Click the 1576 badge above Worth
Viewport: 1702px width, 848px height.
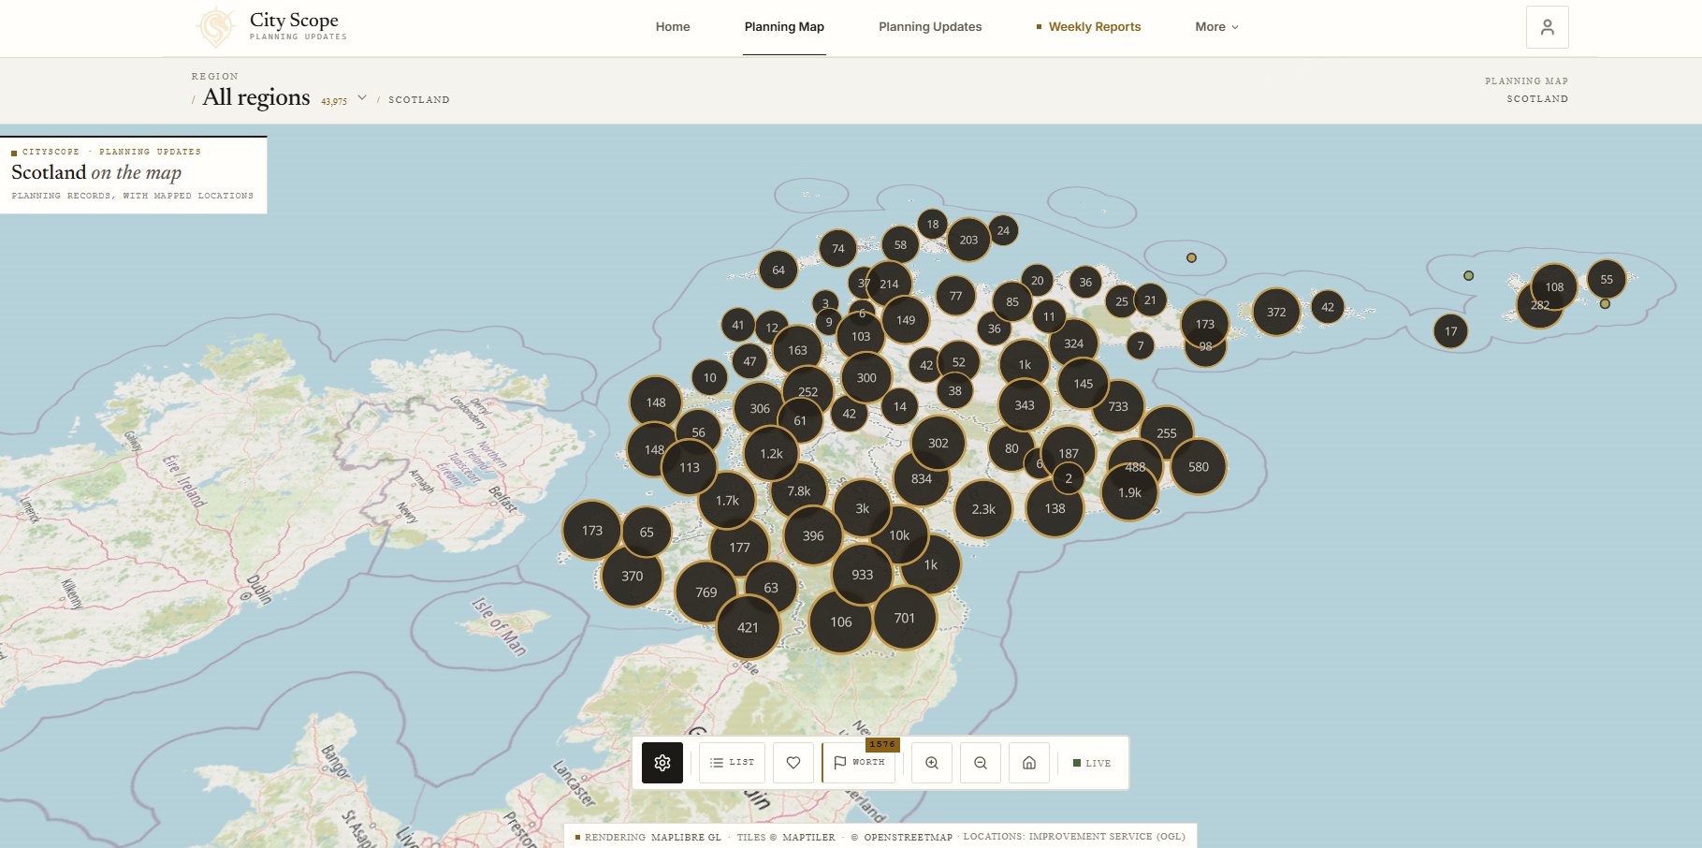tap(882, 745)
